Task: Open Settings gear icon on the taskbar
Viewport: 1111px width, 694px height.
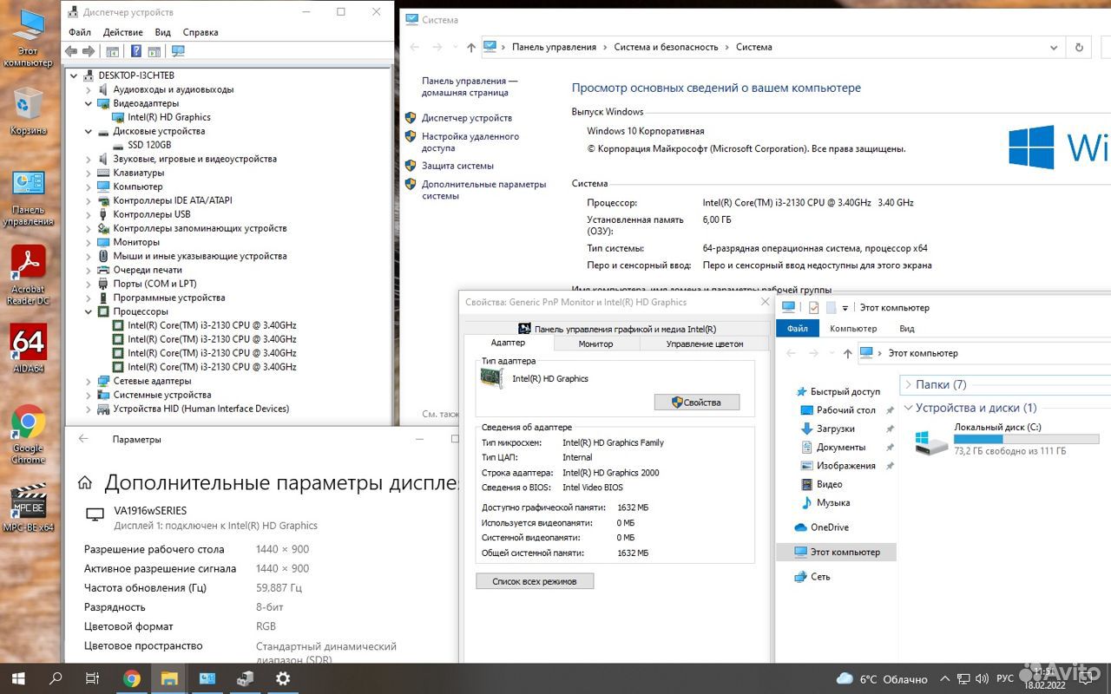Action: click(x=283, y=678)
